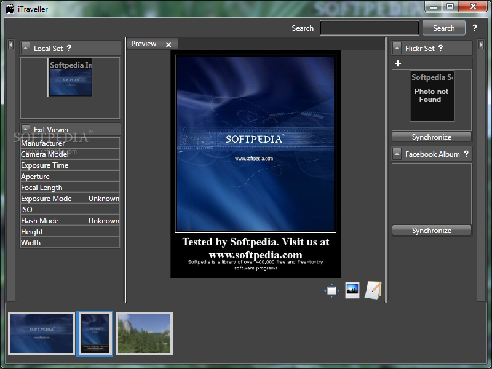Select the landscape Softpedia filmstrip thumbnail
492x369 pixels.
pos(41,333)
